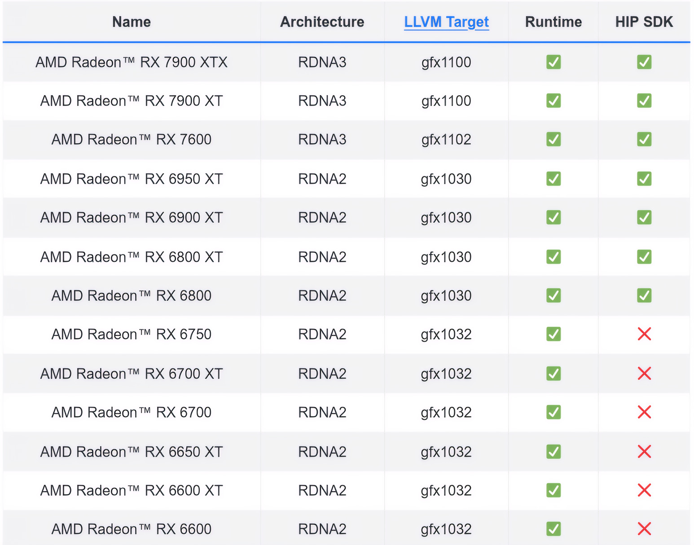
Task: Select the AMD Radeon RX 6950 XT name cell
Action: [132, 179]
